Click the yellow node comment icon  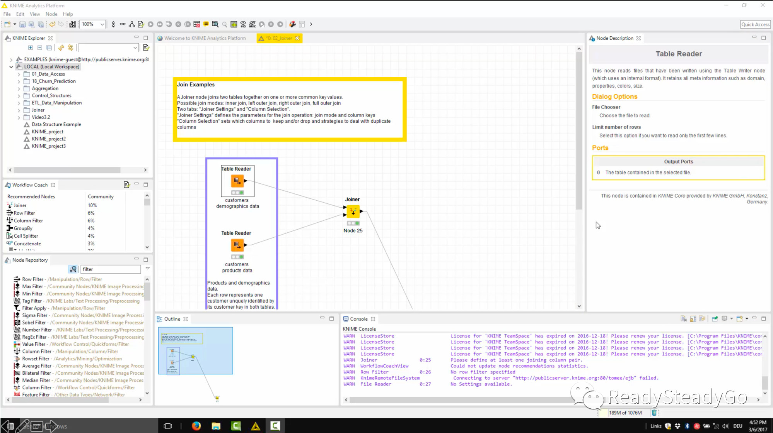[206, 24]
